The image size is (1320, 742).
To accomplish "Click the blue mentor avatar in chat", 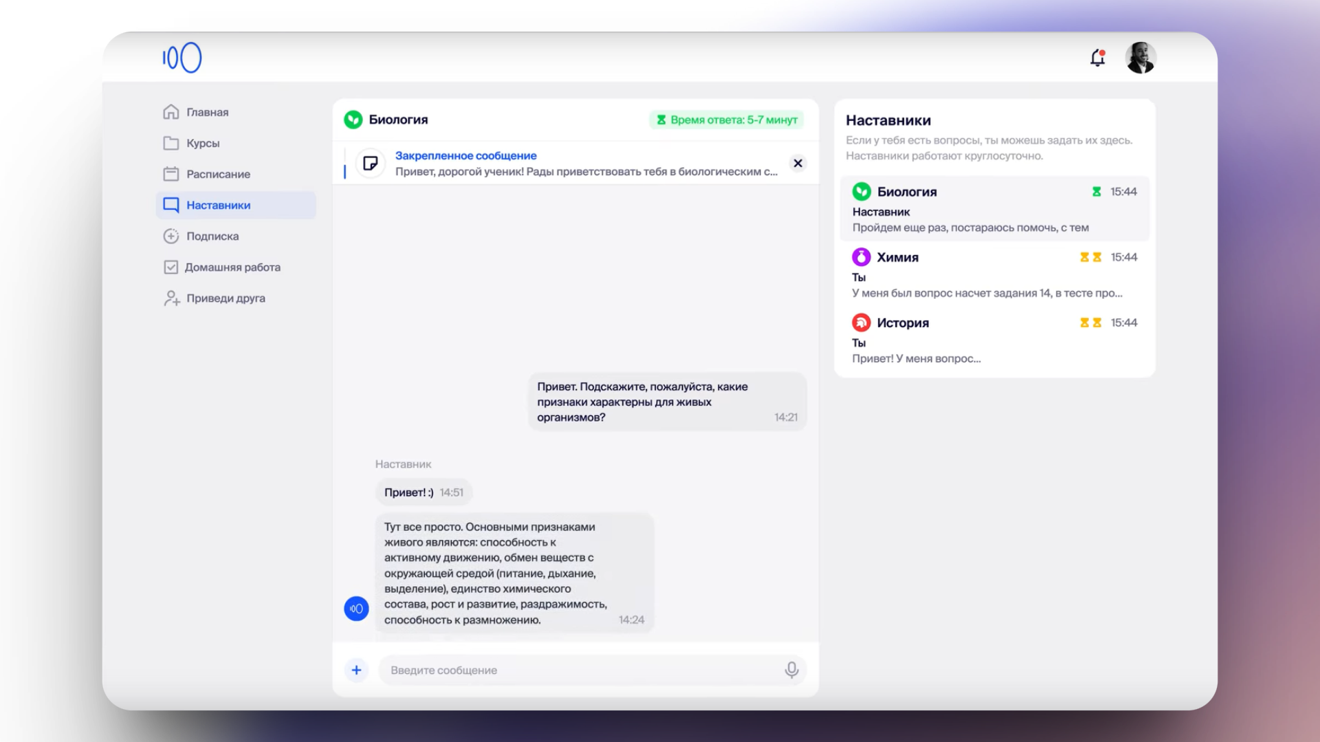I will click(356, 609).
